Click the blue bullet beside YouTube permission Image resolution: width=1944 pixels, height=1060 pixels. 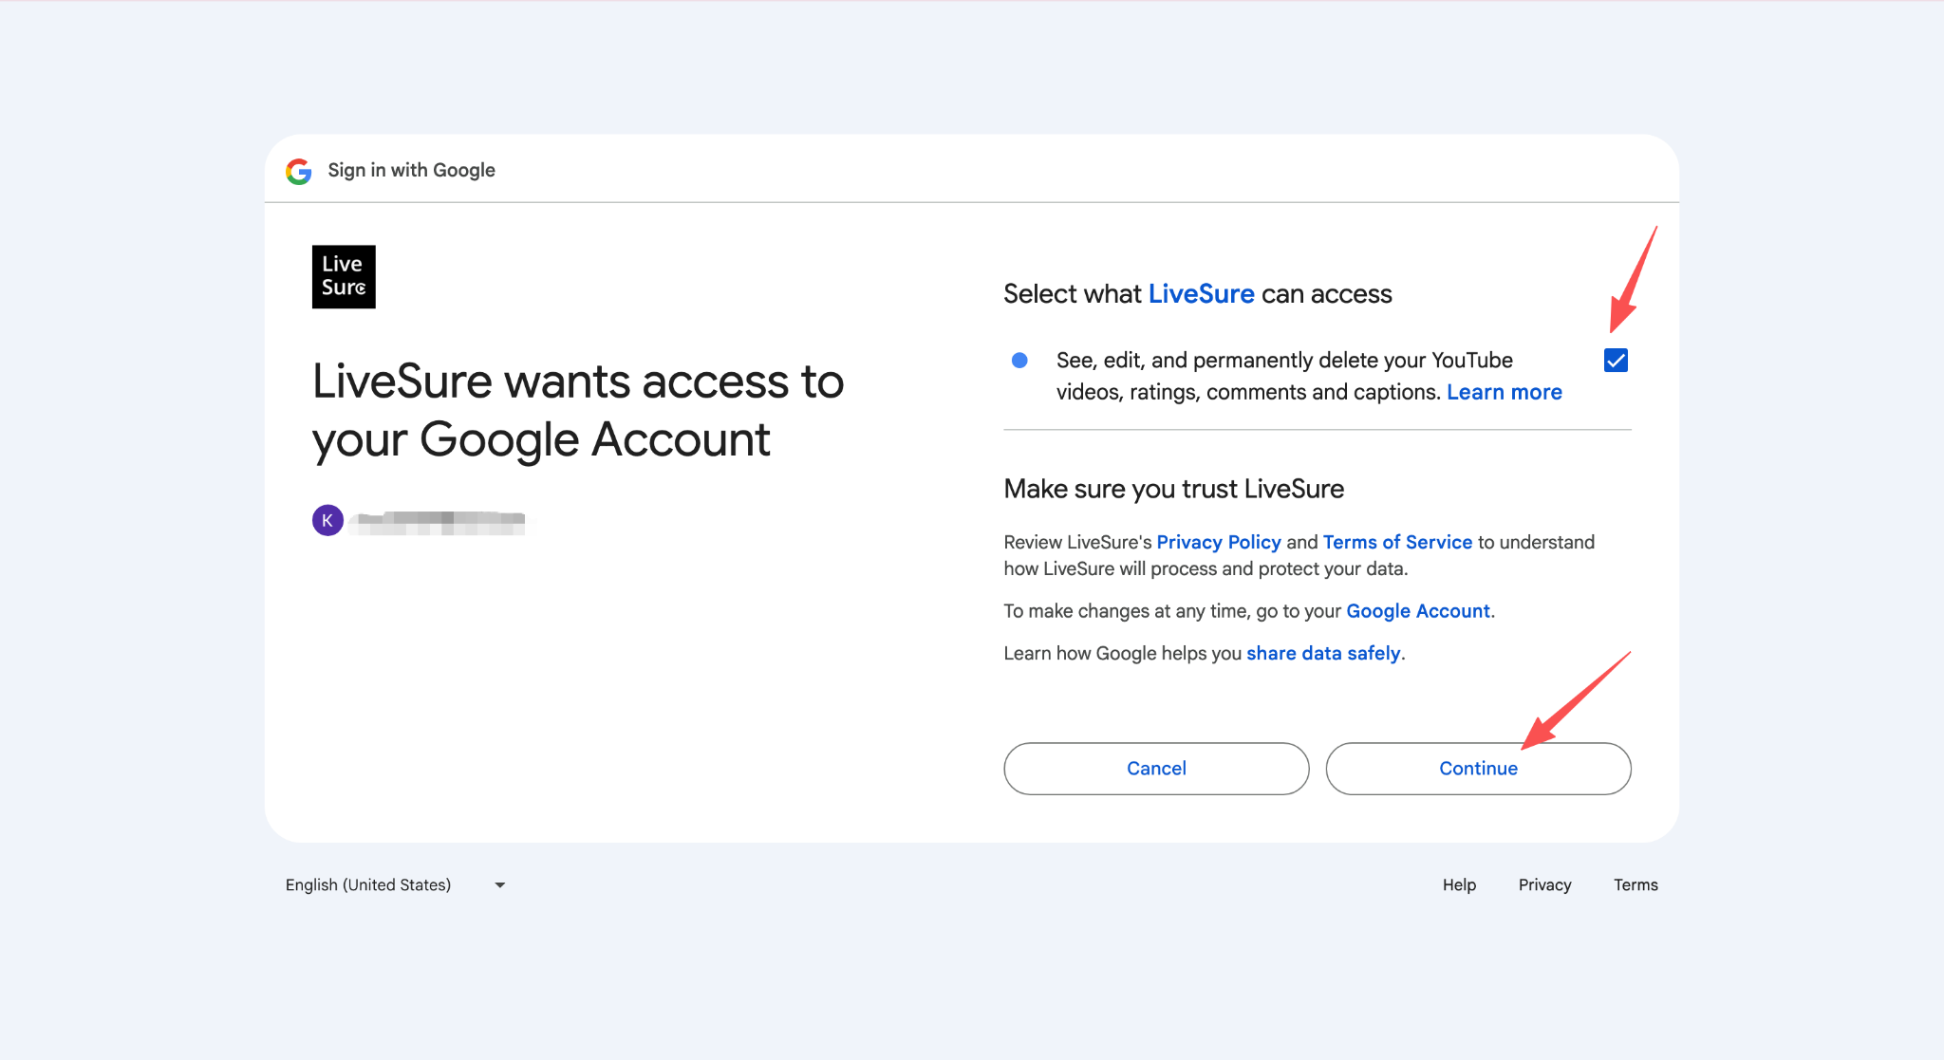1019,361
